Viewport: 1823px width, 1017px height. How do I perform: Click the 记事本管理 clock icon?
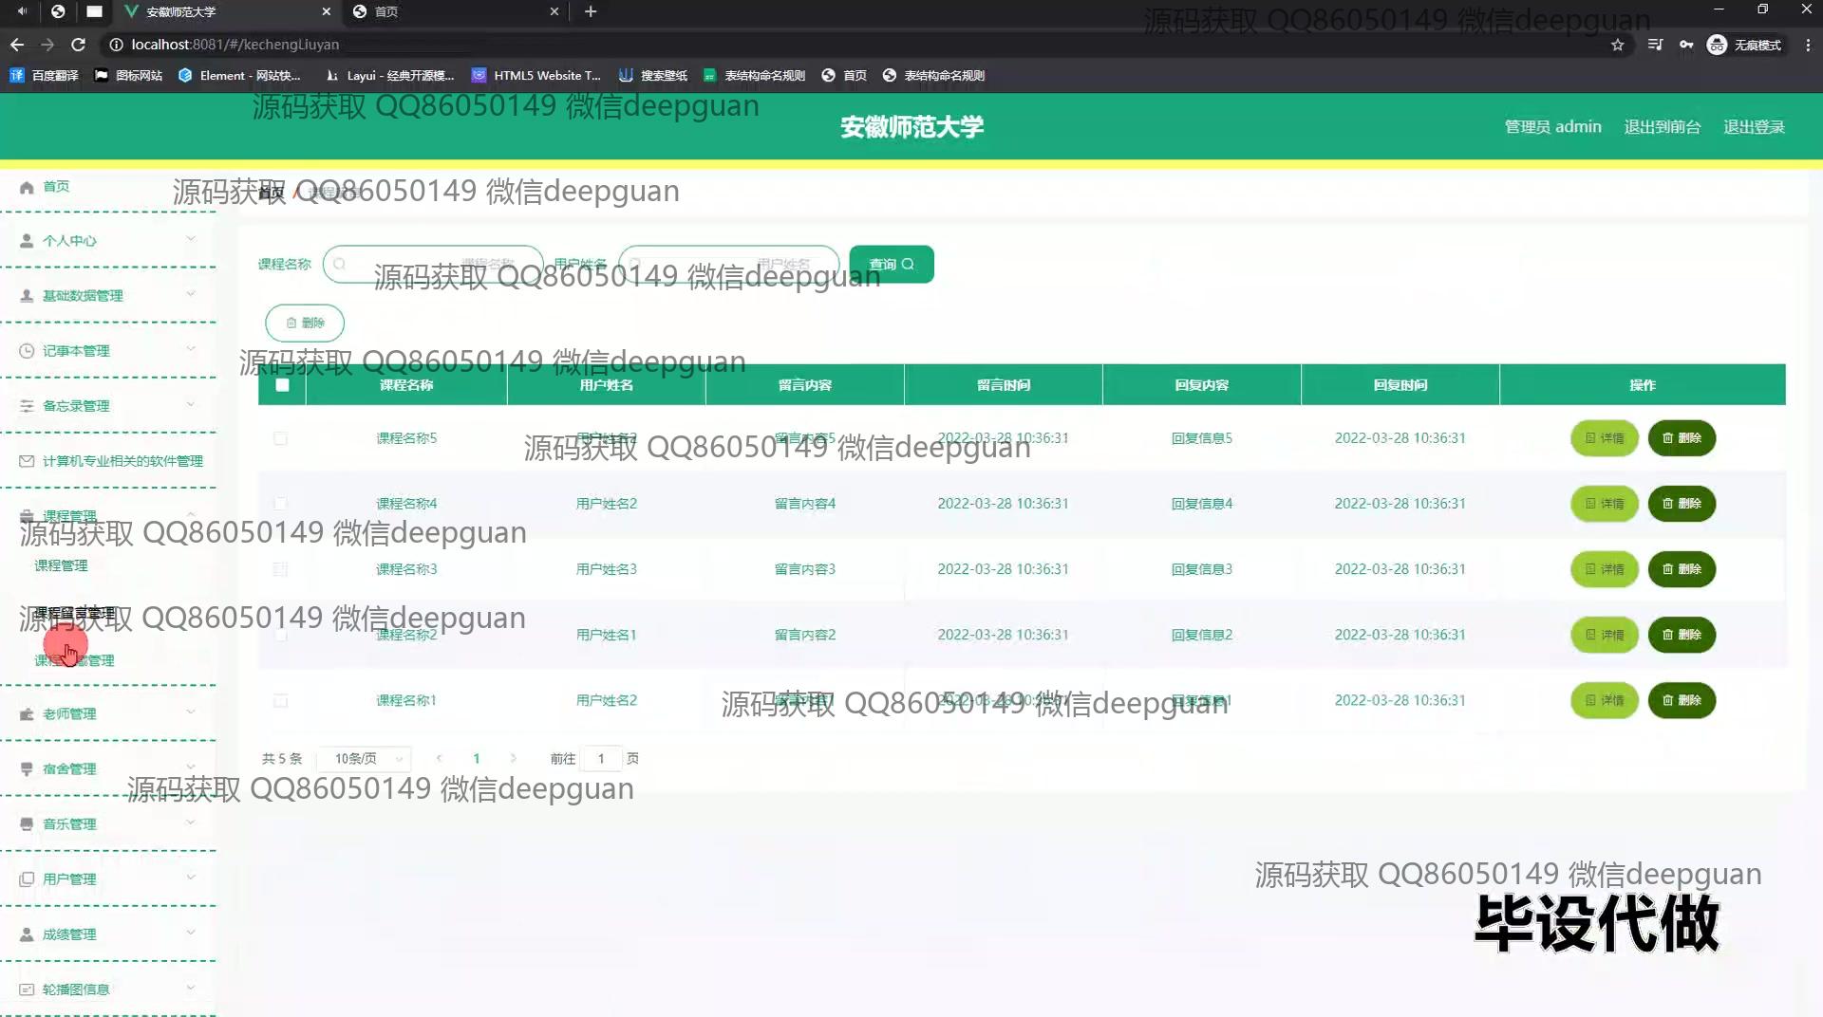(27, 351)
